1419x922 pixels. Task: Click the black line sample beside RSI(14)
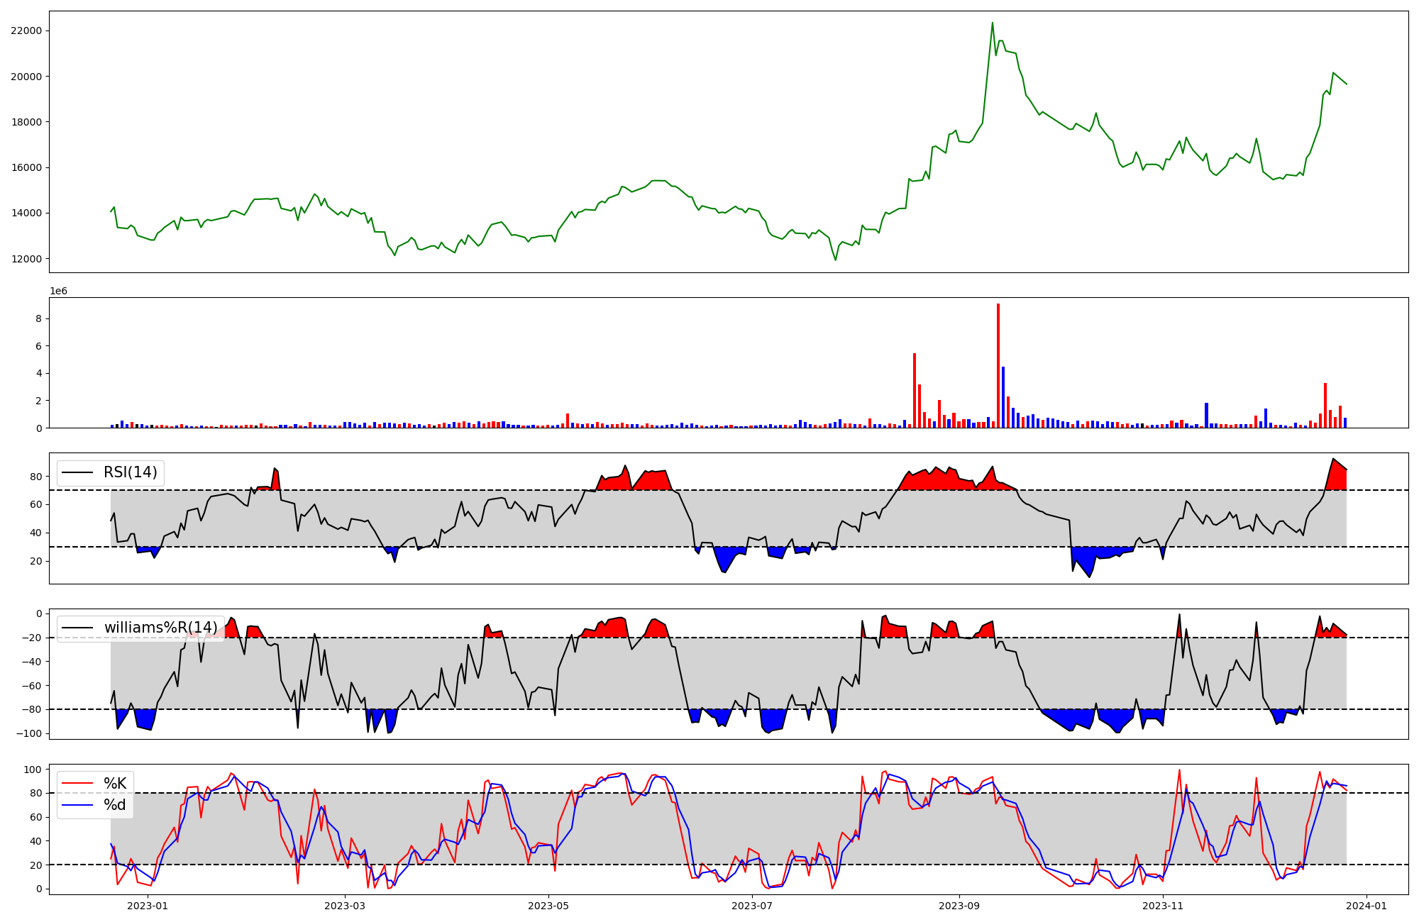(x=77, y=472)
